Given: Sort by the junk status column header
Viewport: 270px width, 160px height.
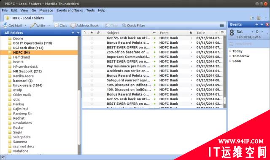Looking at the screenshot, I should click(x=191, y=33).
